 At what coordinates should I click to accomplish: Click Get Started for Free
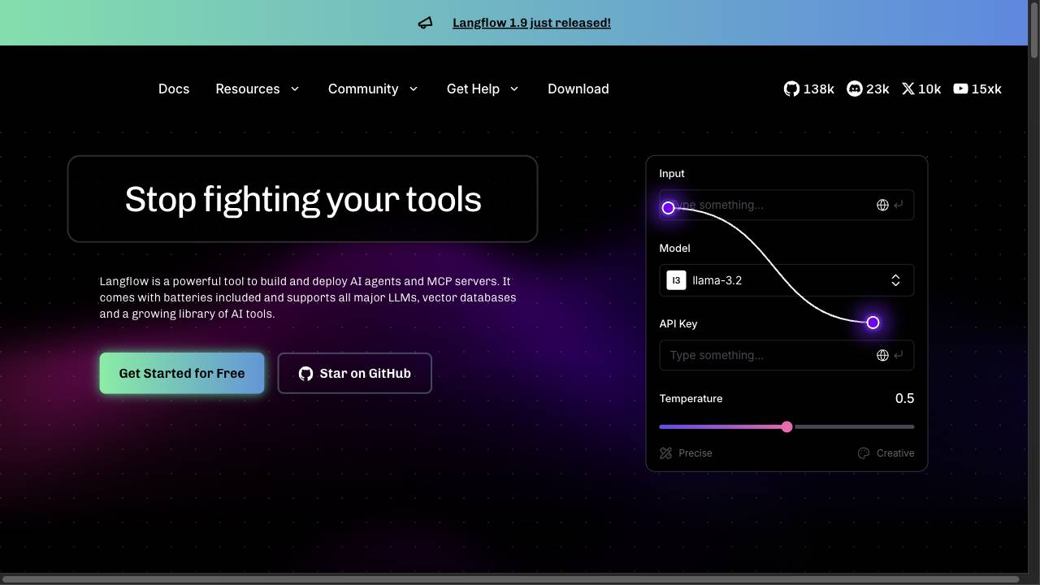[182, 373]
